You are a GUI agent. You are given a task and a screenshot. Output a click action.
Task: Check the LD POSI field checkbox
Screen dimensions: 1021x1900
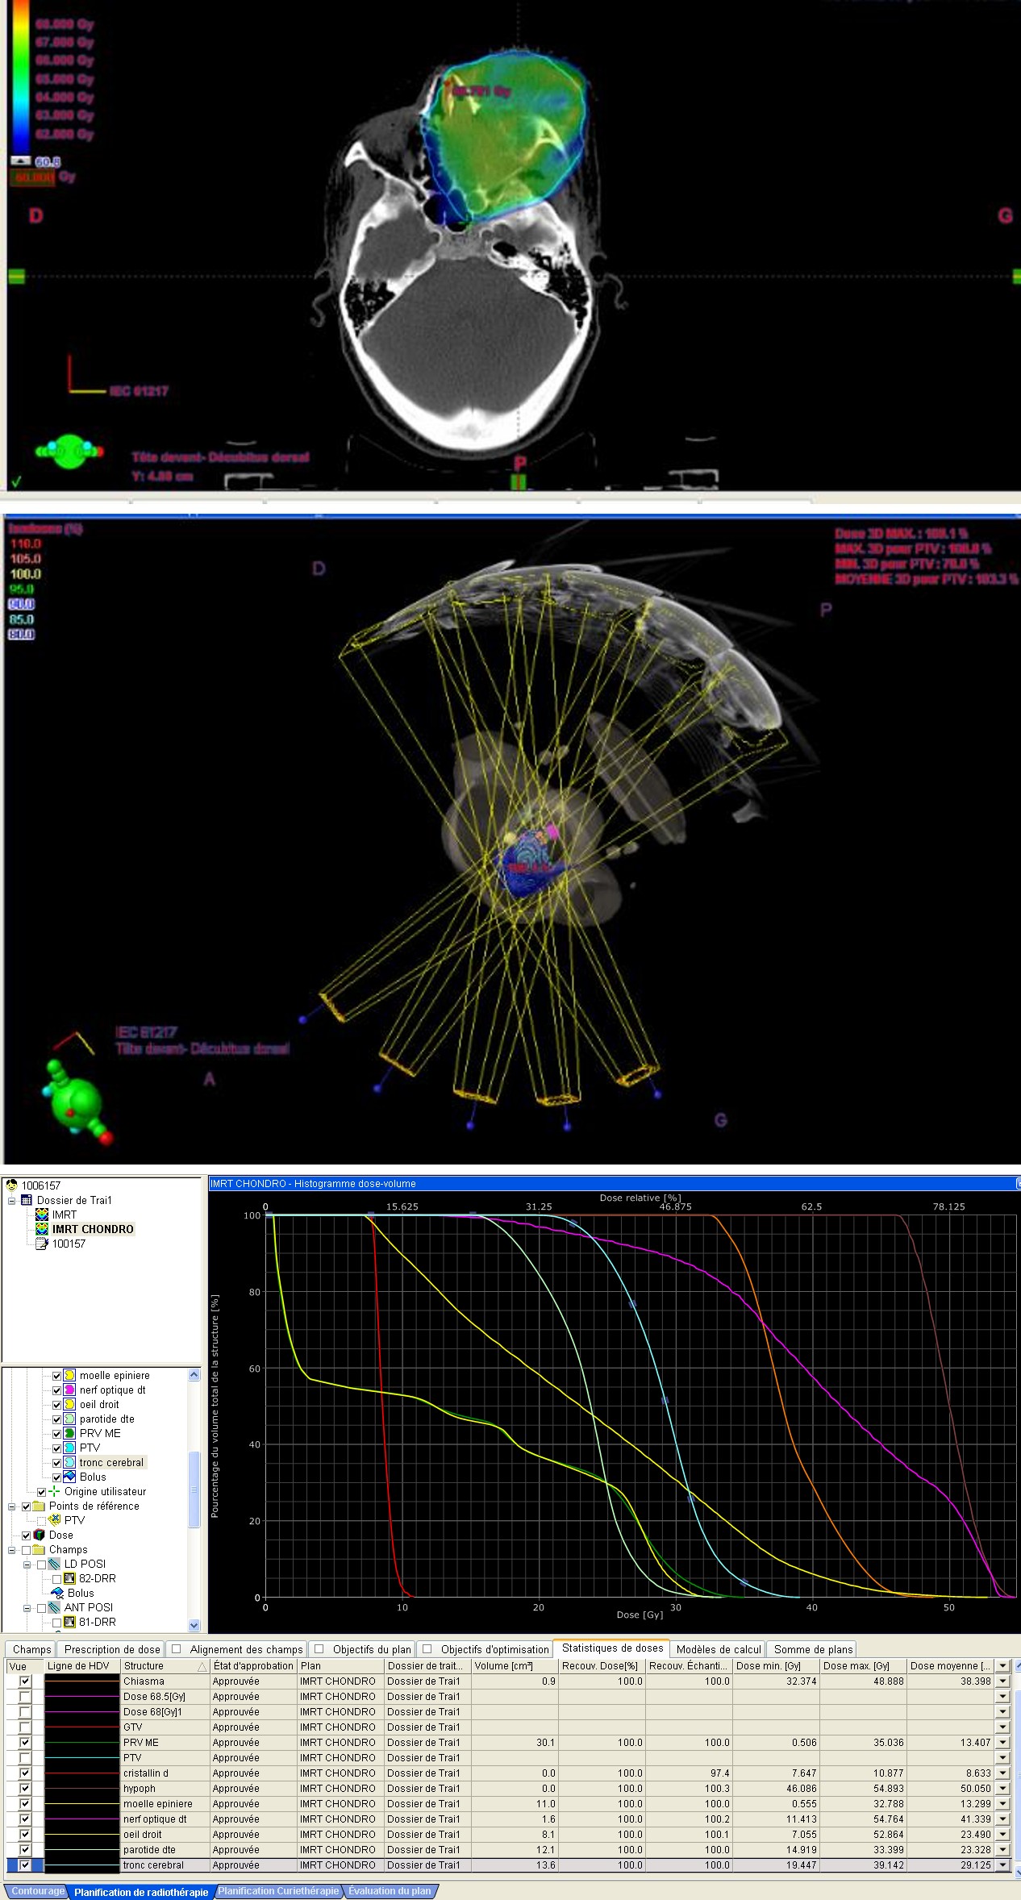pyautogui.click(x=42, y=1564)
